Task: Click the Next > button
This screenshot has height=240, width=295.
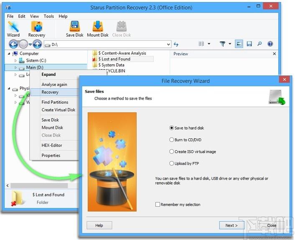Action: 231,225
